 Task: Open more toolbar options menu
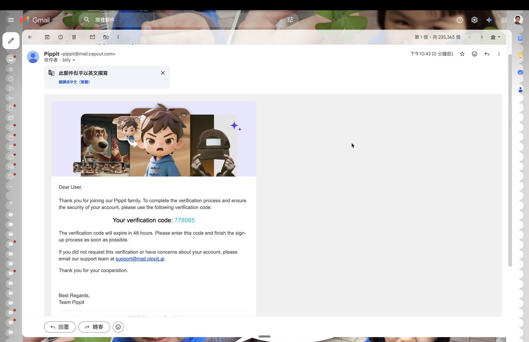118,37
